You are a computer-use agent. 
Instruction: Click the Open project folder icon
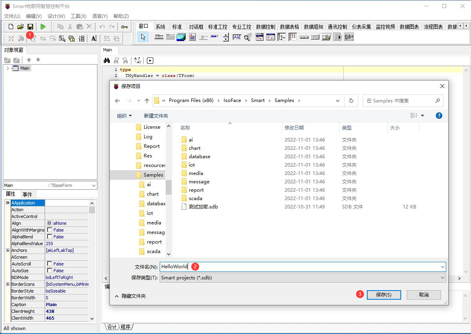[20, 27]
